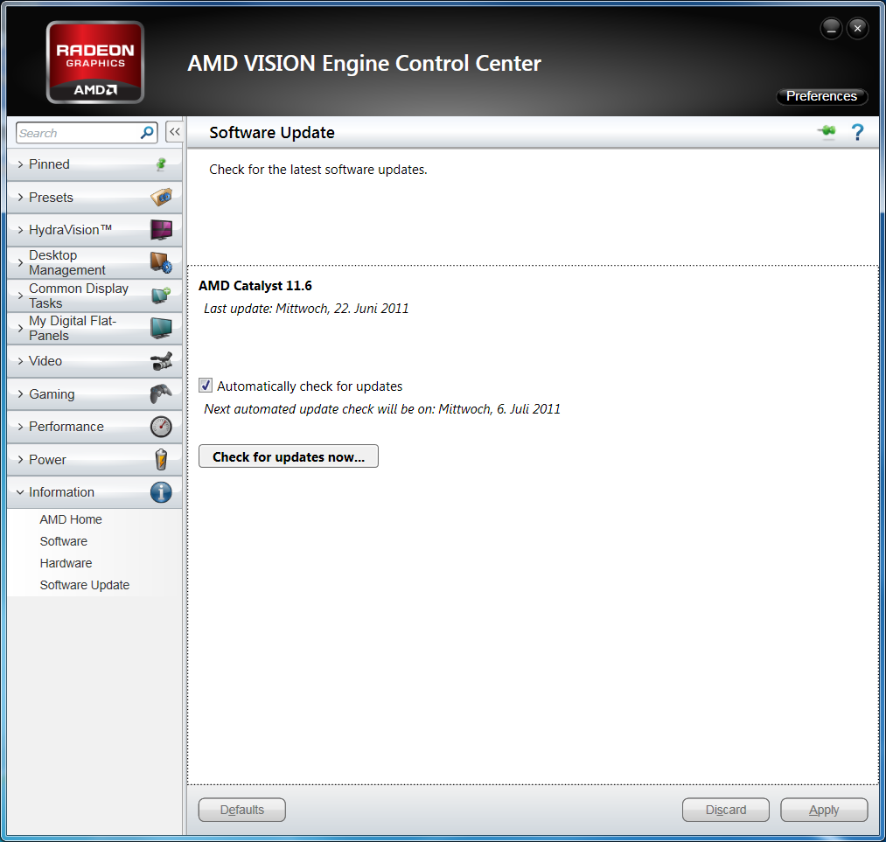Click the AMD Catalyst 11.6 version text
The height and width of the screenshot is (842, 886).
(x=255, y=286)
